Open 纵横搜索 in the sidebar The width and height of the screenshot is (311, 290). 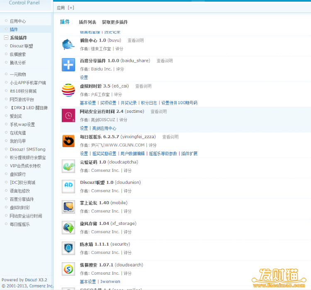18,54
